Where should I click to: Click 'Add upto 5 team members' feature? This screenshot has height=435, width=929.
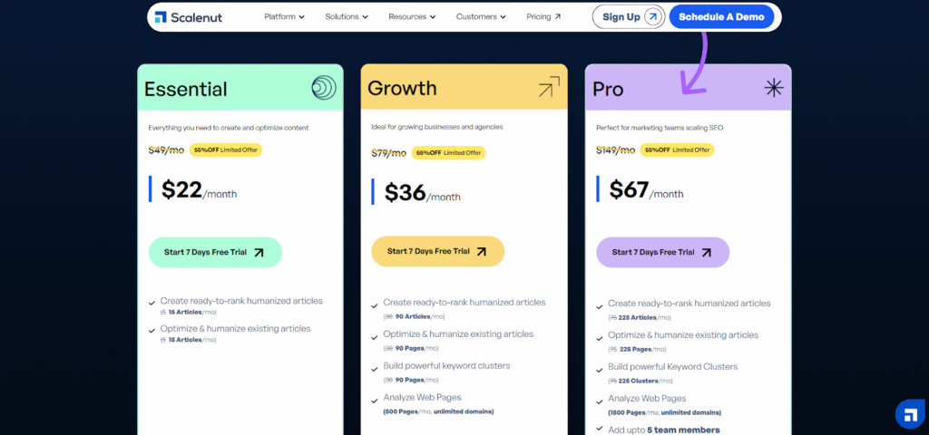tap(663, 430)
